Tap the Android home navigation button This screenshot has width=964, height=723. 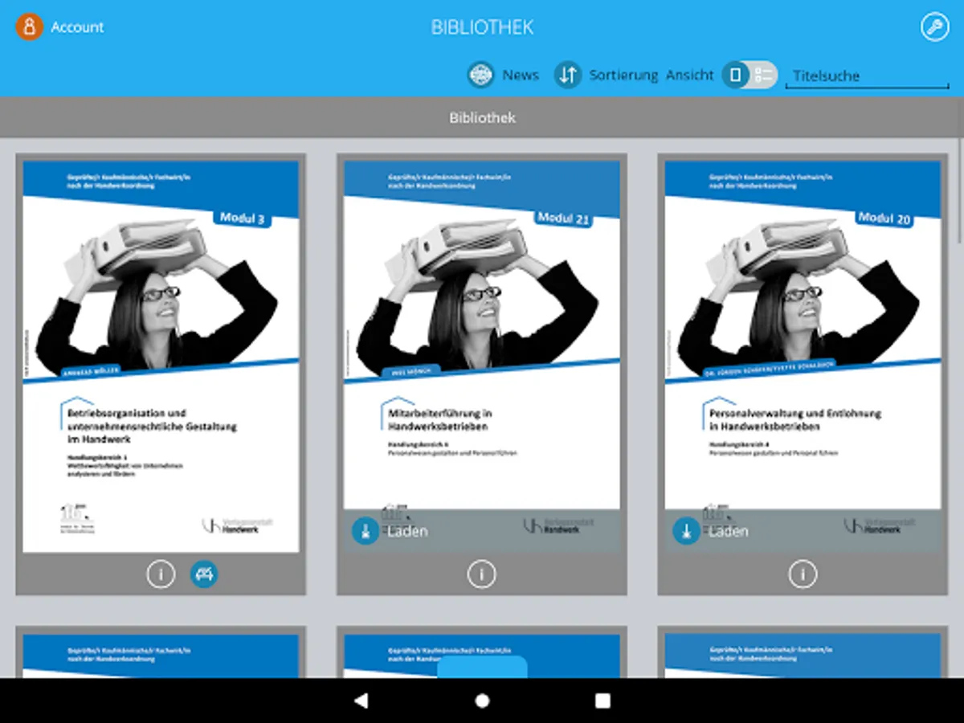point(482,701)
